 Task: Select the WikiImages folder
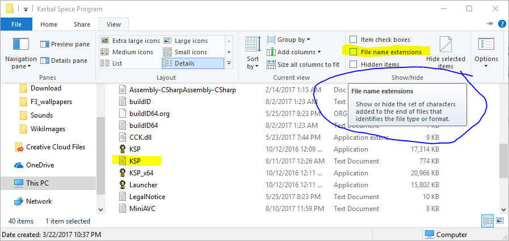click(48, 129)
